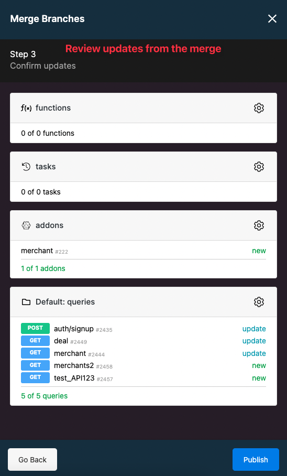Select the merchant #2444 query row
287x476 pixels.
(144, 353)
